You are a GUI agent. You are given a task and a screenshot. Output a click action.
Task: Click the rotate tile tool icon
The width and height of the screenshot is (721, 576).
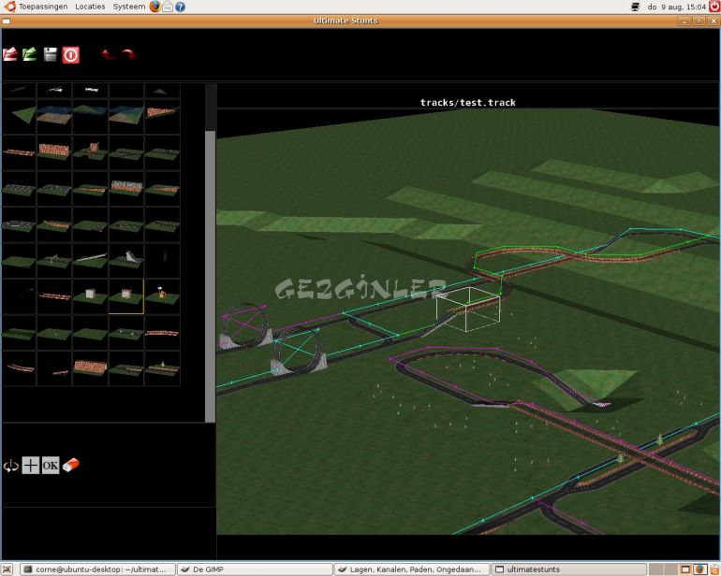tap(10, 466)
